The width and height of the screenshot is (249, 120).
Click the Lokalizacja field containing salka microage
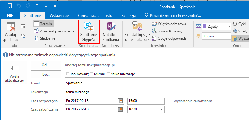click(157, 92)
